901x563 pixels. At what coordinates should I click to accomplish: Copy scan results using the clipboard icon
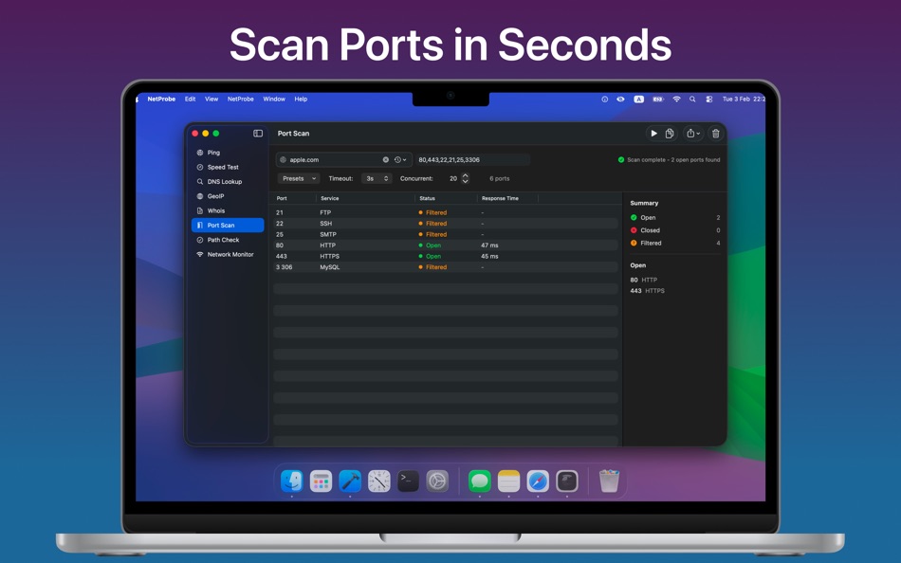[x=671, y=134]
